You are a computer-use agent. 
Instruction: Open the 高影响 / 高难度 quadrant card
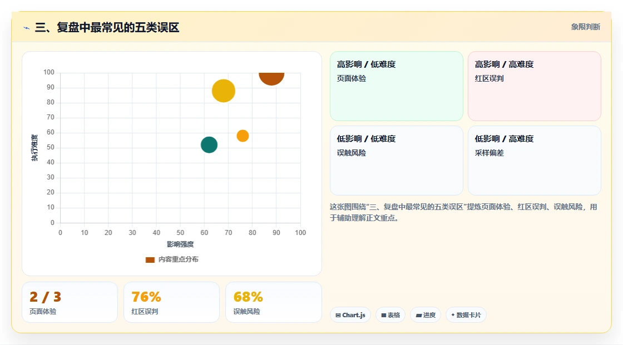point(535,86)
